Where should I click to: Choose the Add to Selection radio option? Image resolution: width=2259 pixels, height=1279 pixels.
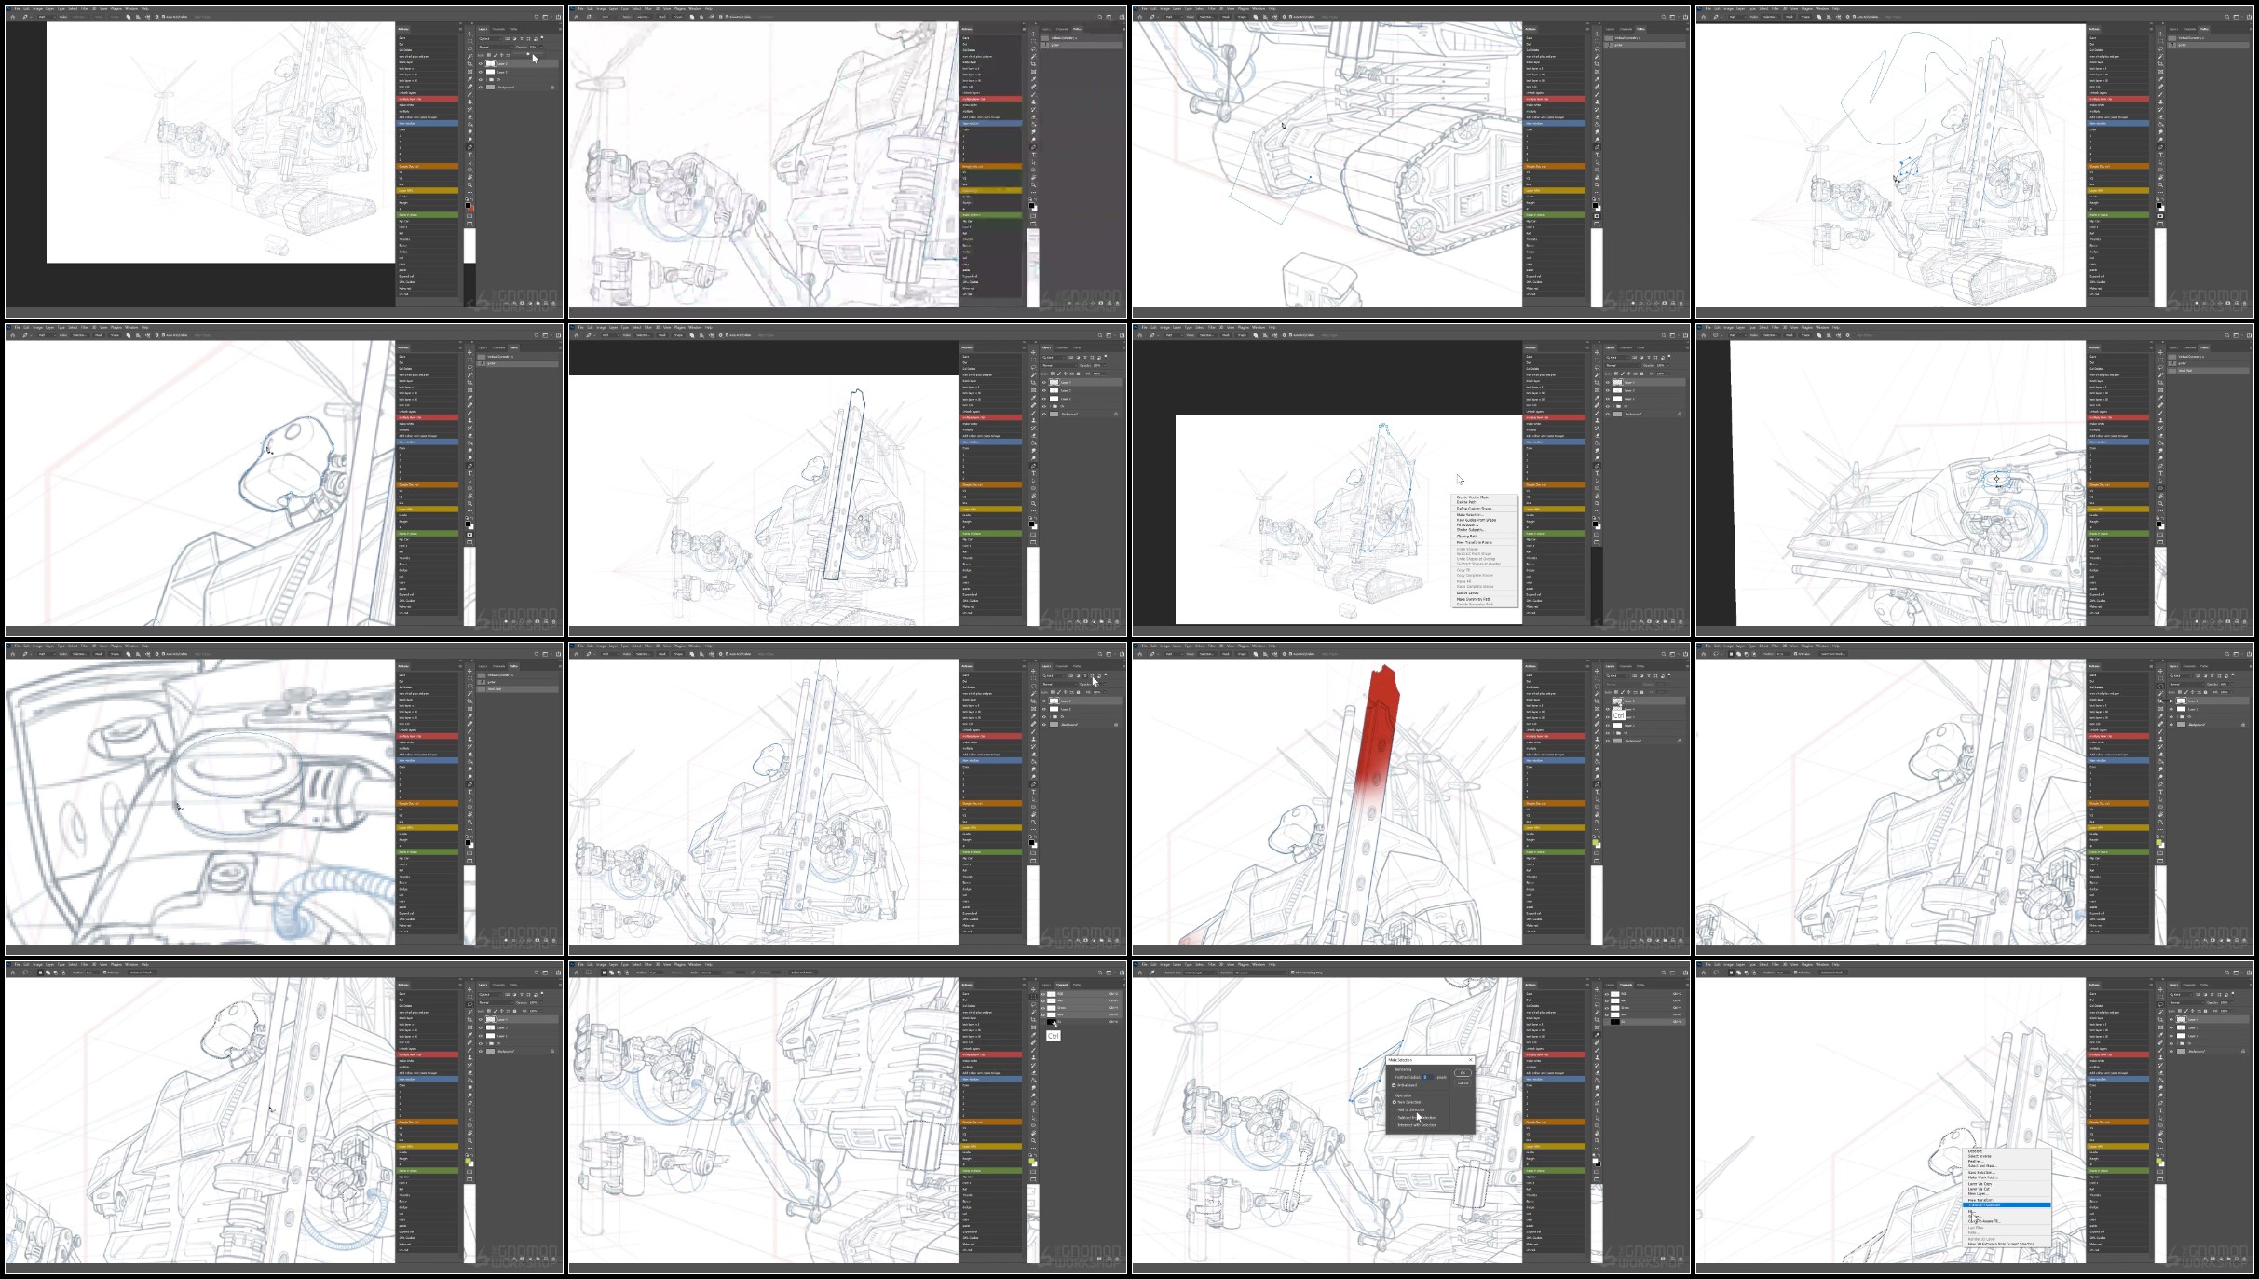pyautogui.click(x=1395, y=1109)
